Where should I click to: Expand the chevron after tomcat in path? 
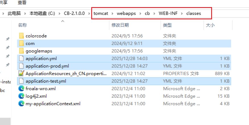click(x=113, y=13)
